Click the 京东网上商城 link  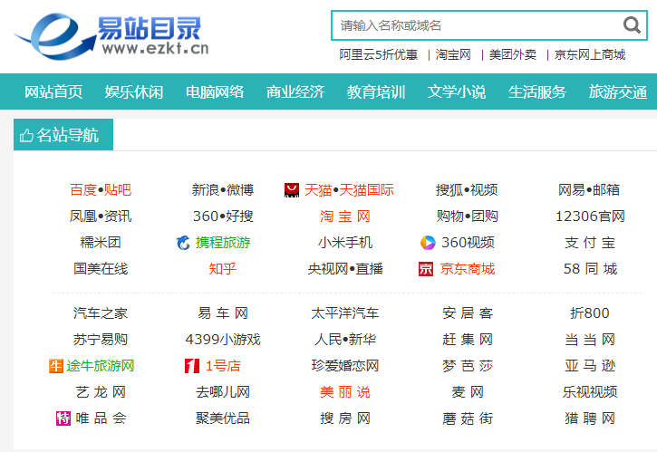click(590, 55)
